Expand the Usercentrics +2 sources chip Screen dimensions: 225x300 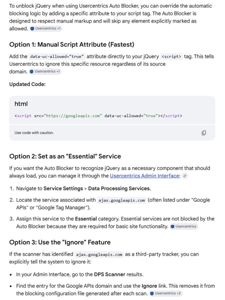pyautogui.click(x=166, y=293)
